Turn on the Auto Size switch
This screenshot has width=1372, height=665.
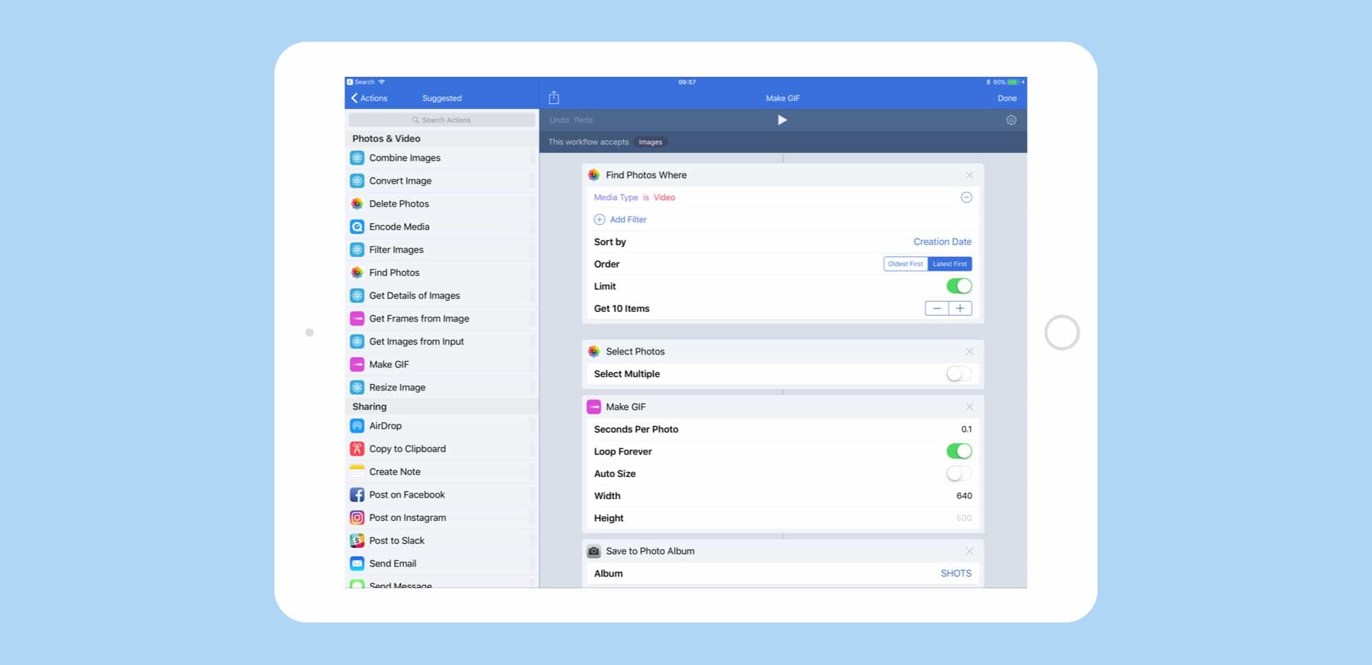(958, 474)
